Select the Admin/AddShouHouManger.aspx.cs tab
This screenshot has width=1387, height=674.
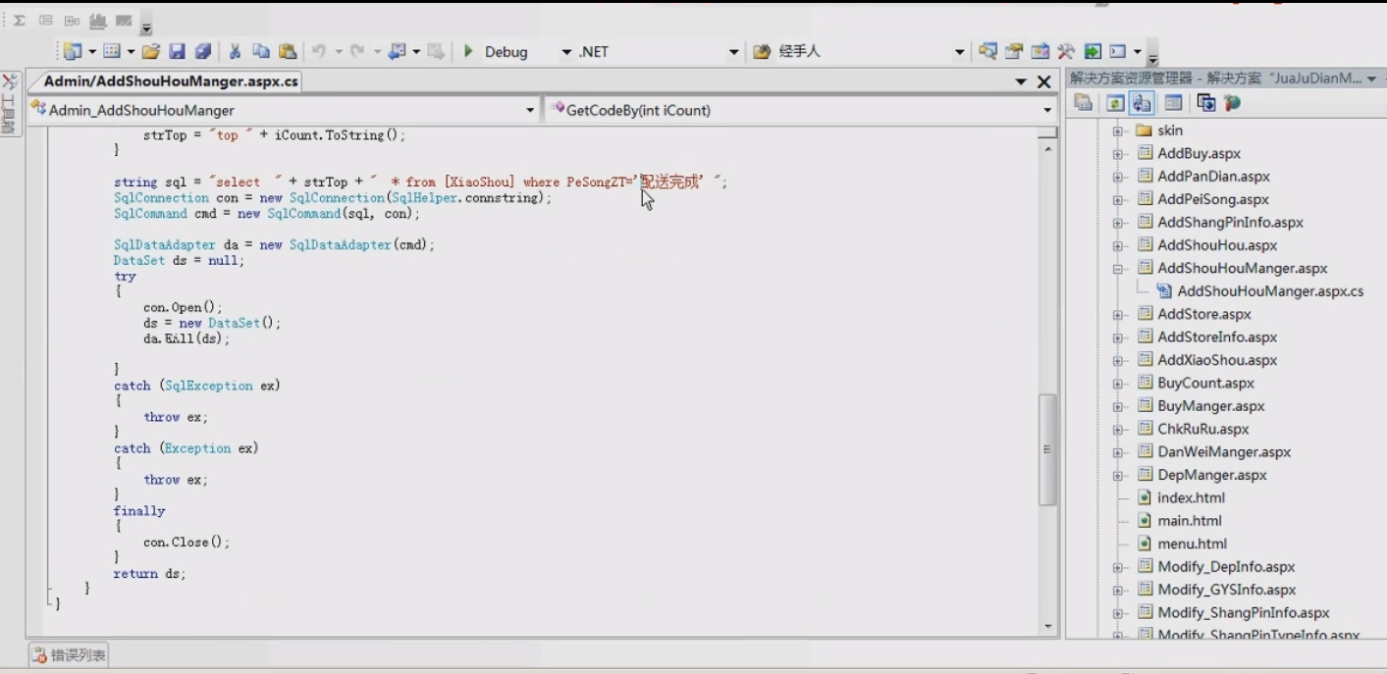(171, 81)
